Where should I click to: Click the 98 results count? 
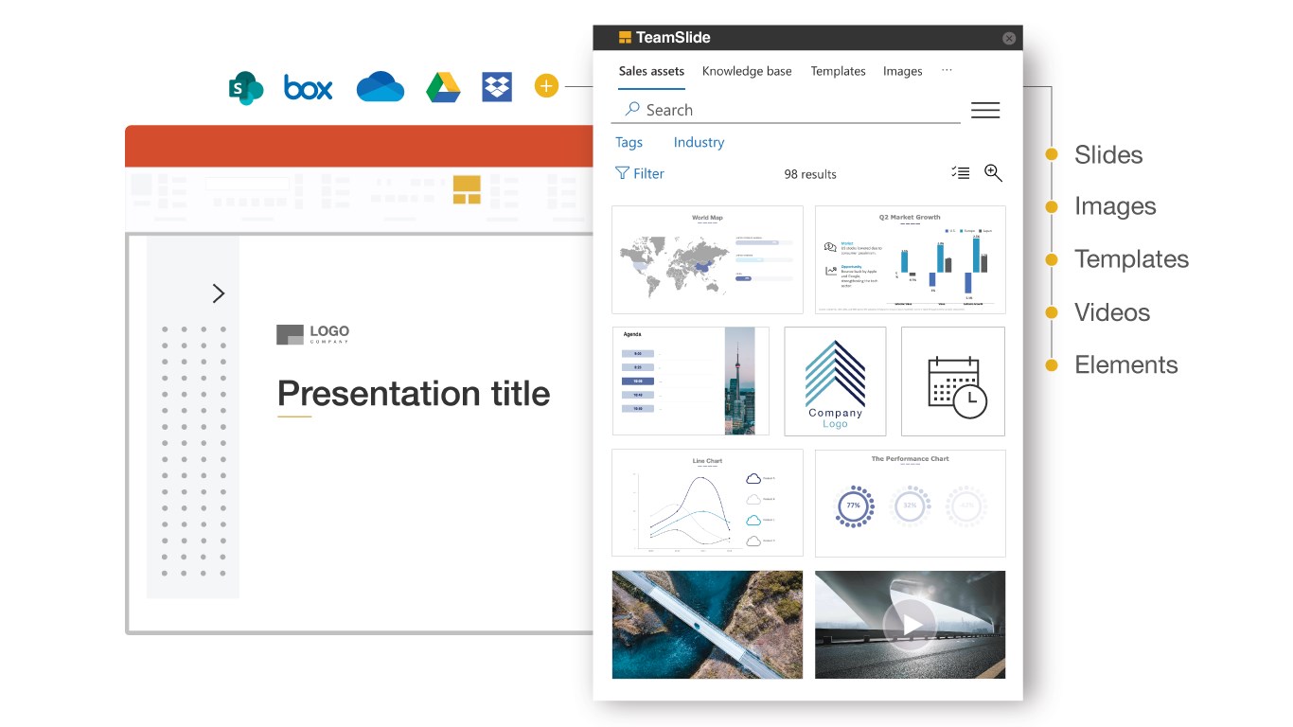pyautogui.click(x=810, y=174)
